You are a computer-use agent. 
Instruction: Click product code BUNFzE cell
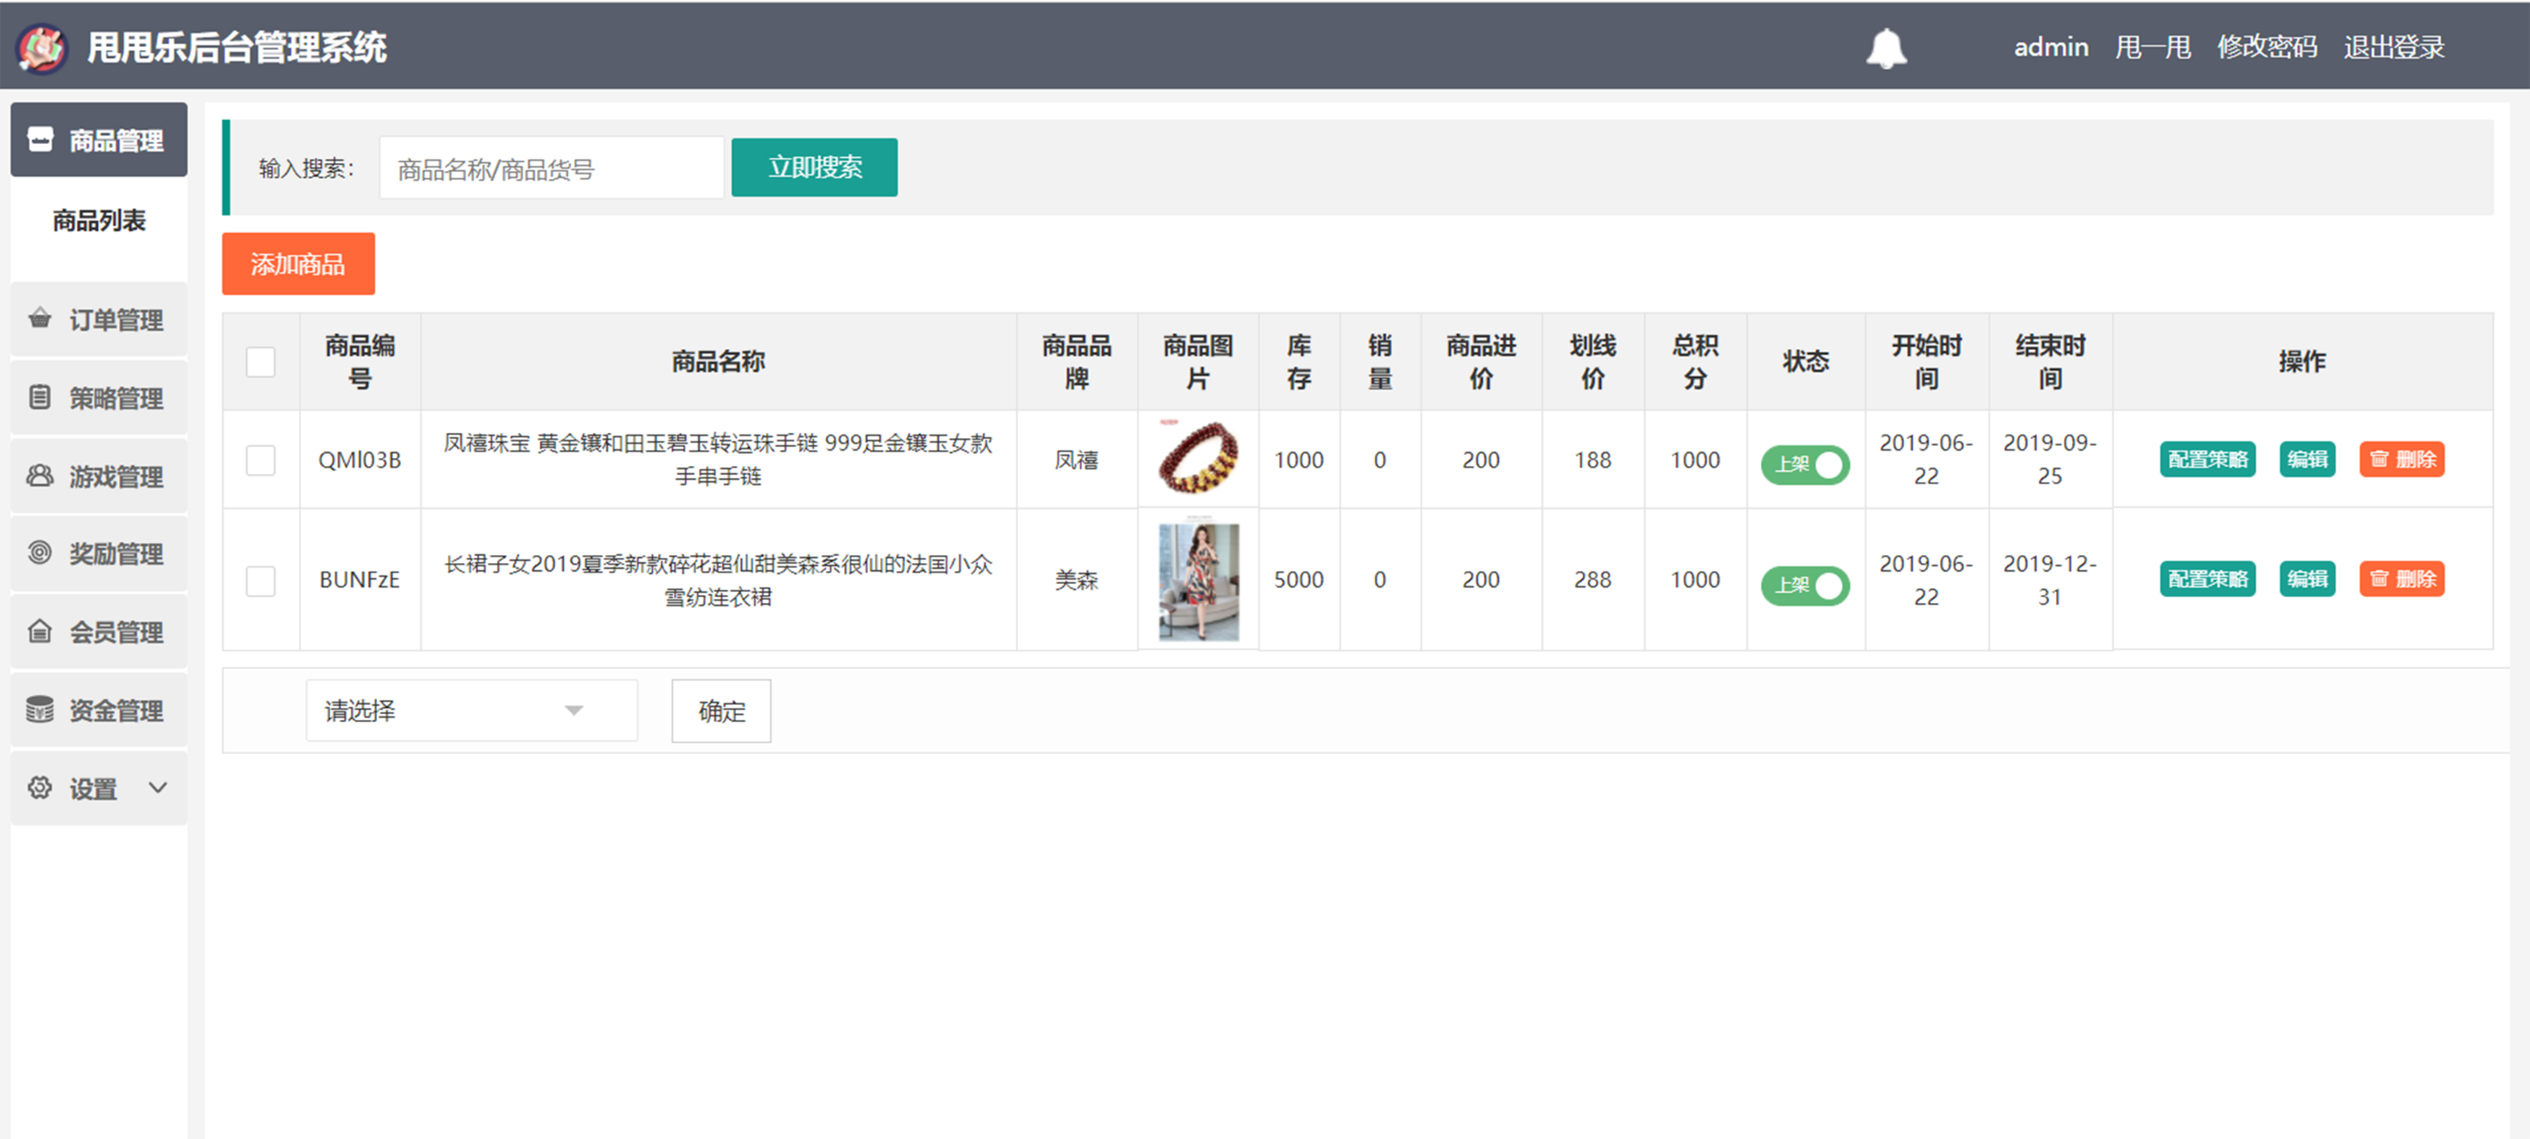coord(360,580)
